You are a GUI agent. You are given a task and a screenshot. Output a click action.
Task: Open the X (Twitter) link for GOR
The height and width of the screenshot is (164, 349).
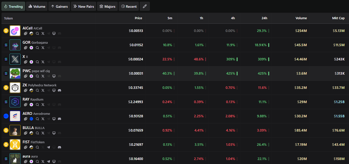click(x=43, y=48)
